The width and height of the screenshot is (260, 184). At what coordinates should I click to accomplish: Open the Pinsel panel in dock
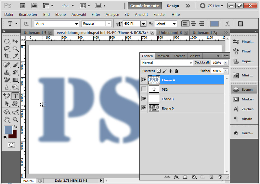pos(246,51)
